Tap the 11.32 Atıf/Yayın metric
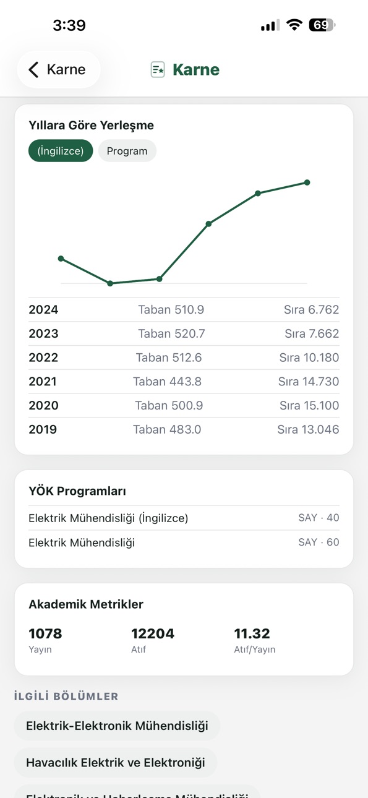Screen dimensions: 368x798 (x=255, y=640)
